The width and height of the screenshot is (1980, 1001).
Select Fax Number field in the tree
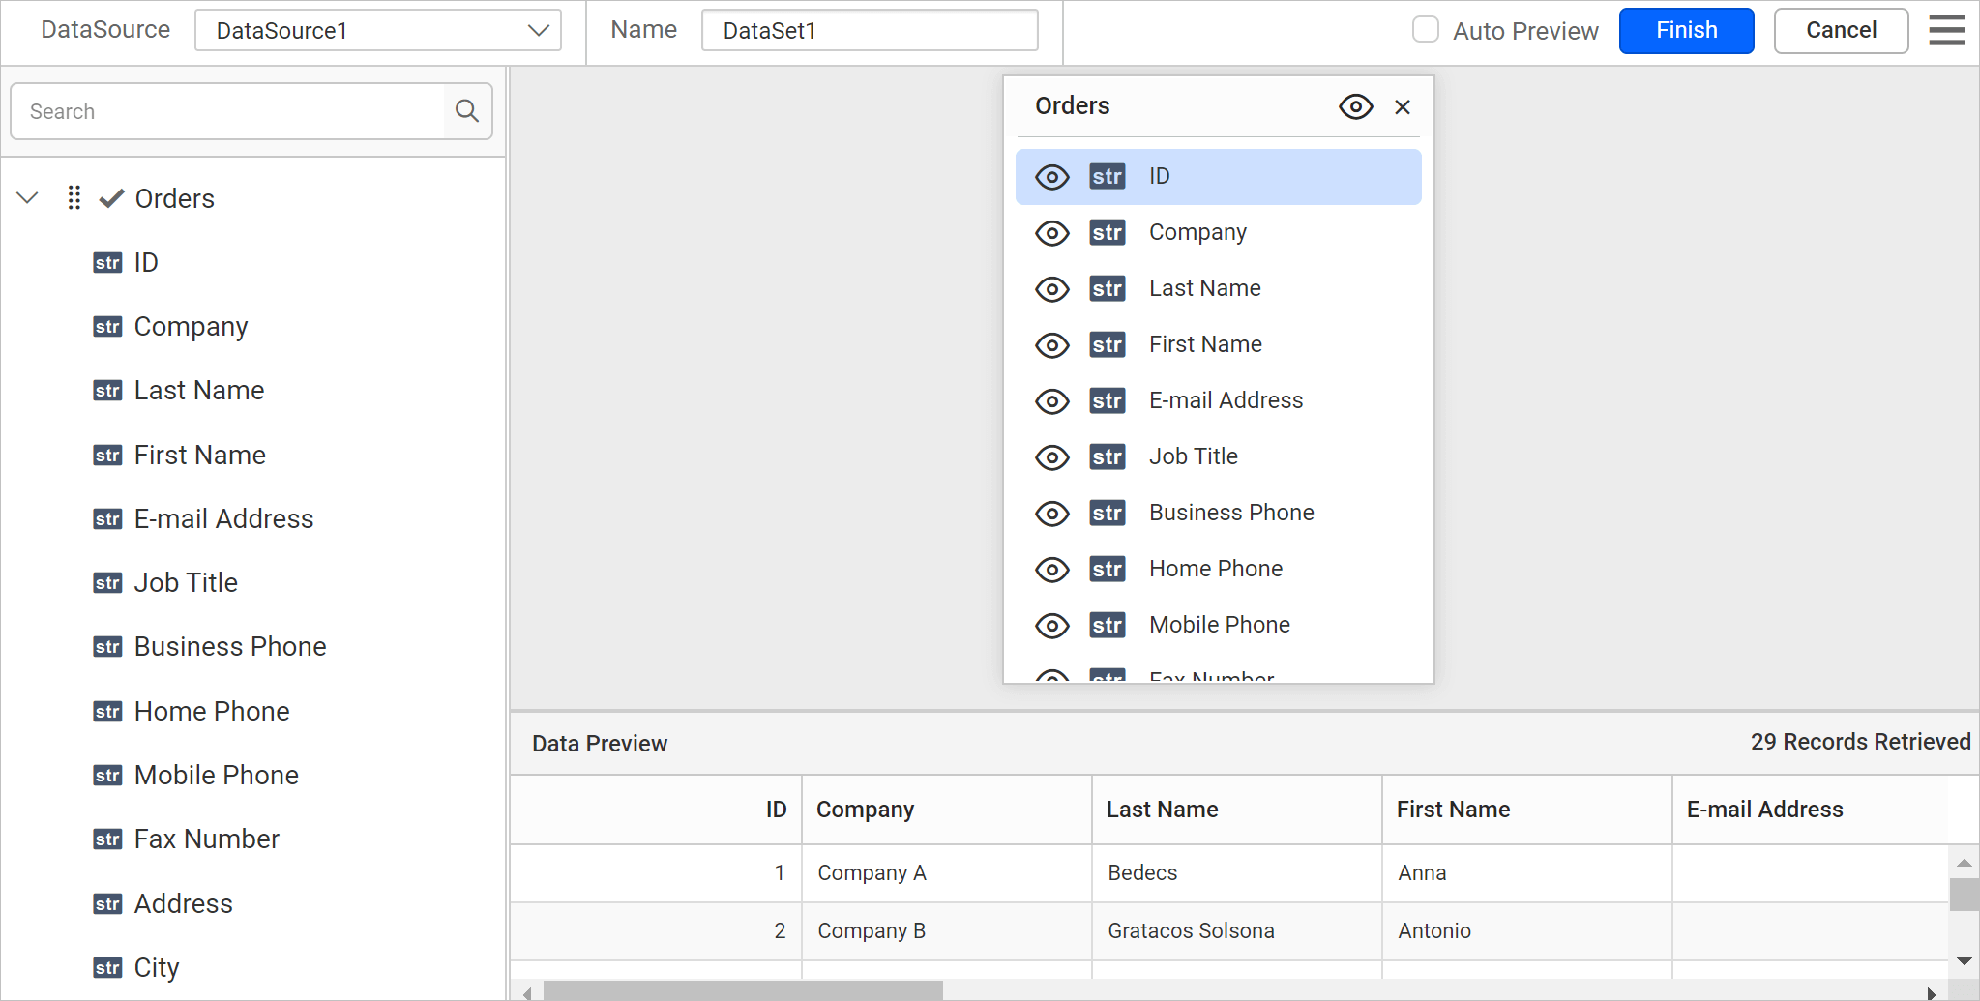[206, 839]
